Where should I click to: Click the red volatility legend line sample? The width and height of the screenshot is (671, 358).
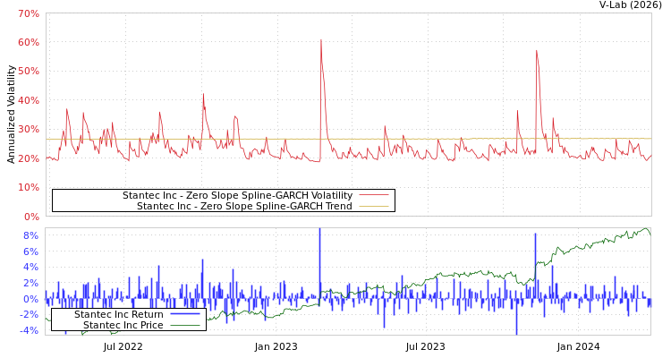pyautogui.click(x=373, y=195)
